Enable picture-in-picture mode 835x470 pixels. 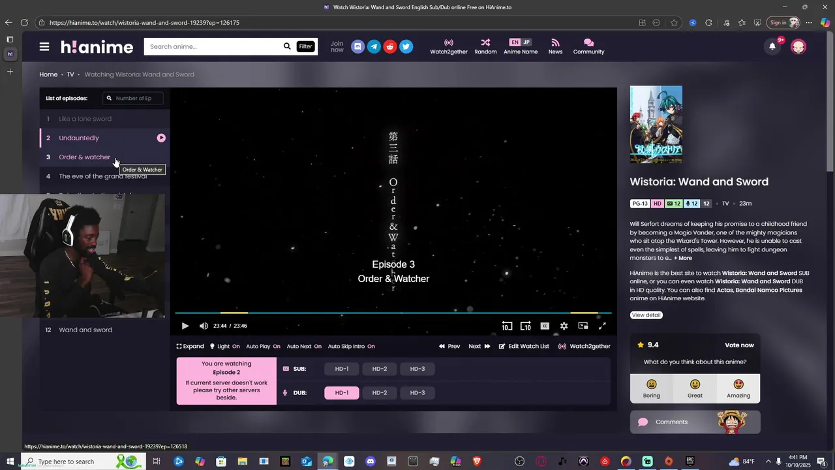click(x=583, y=326)
